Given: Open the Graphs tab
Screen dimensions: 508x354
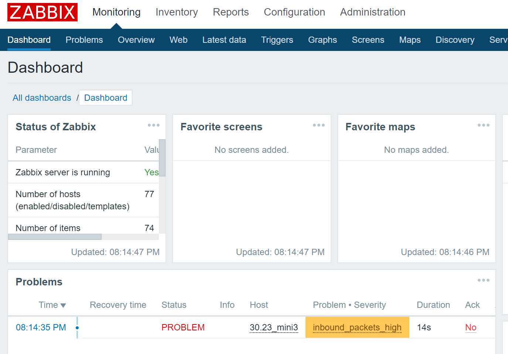Looking at the screenshot, I should (323, 40).
